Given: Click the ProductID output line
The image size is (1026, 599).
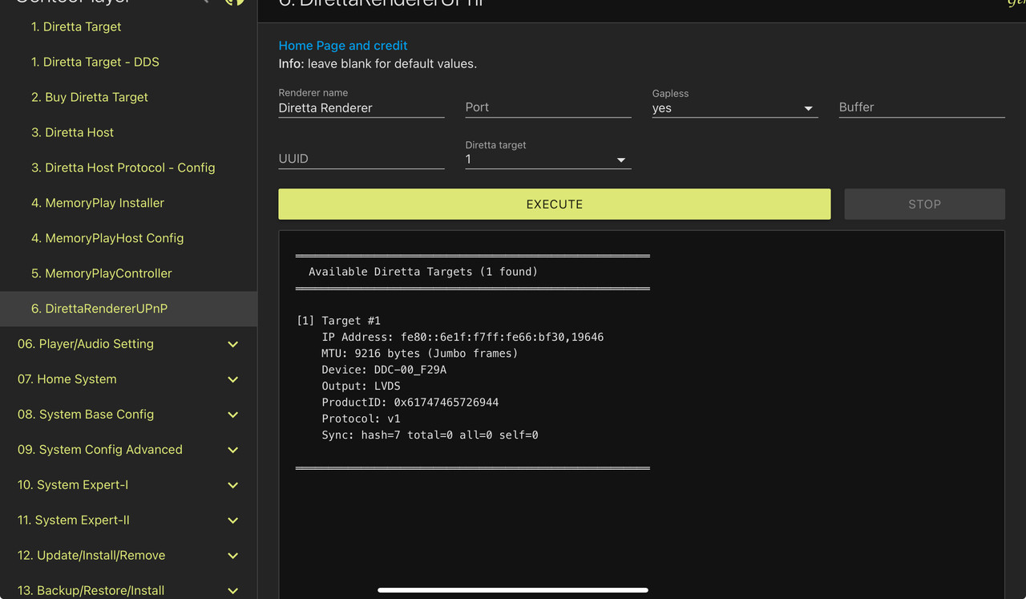Looking at the screenshot, I should point(410,403).
